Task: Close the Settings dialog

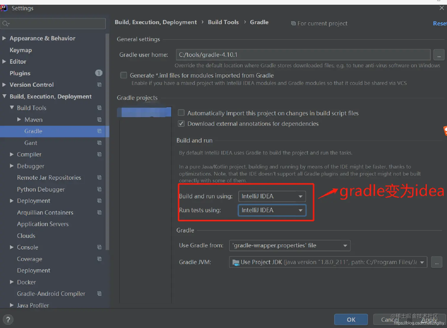Action: tap(442, 8)
